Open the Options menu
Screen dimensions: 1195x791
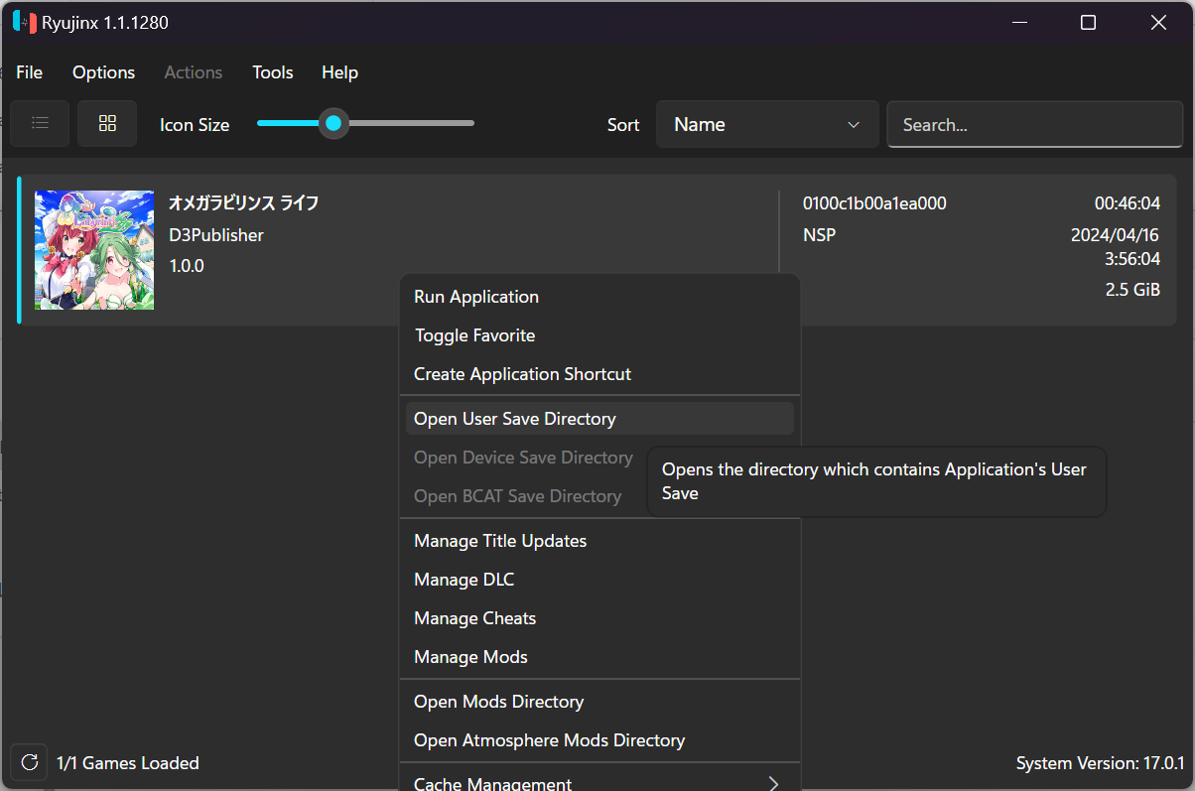coord(103,72)
